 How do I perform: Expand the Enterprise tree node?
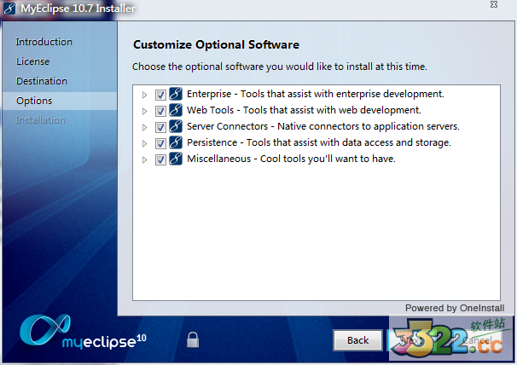144,95
